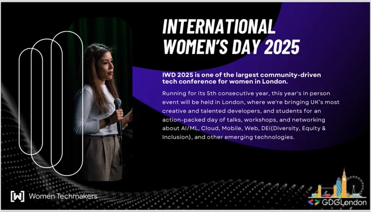Screen dimensions: 371x212
Task: Click the 'Women Techmakers' label text
Action: [x=63, y=196]
